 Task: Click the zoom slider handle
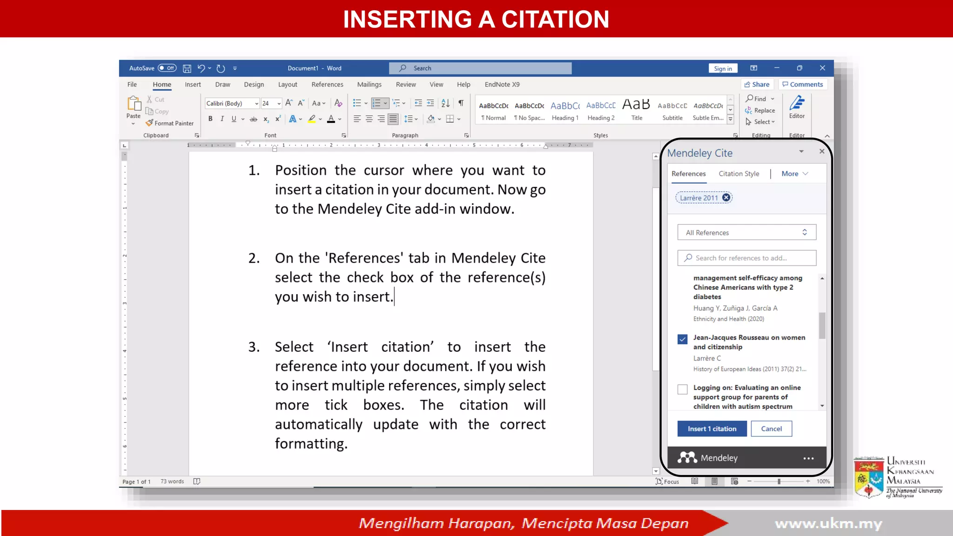coord(779,482)
